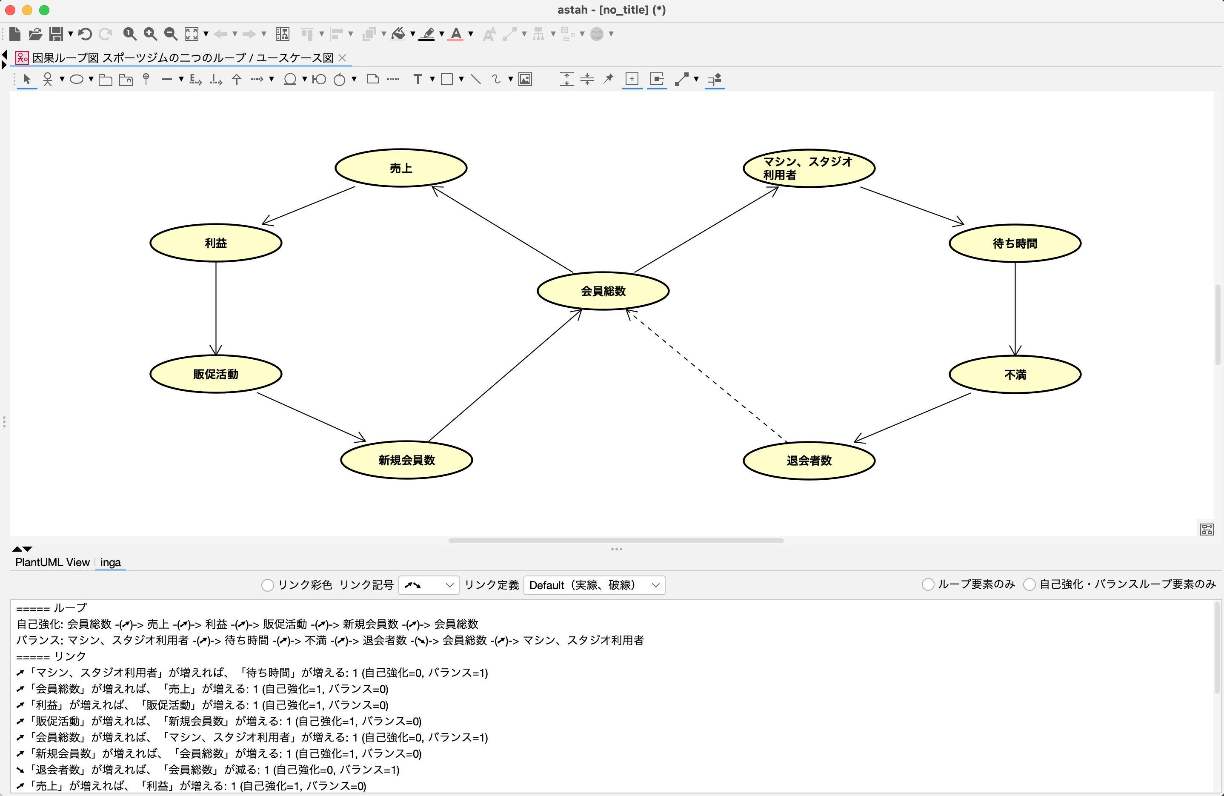Select the Generalization arrow tool
The image size is (1224, 796).
click(x=237, y=79)
